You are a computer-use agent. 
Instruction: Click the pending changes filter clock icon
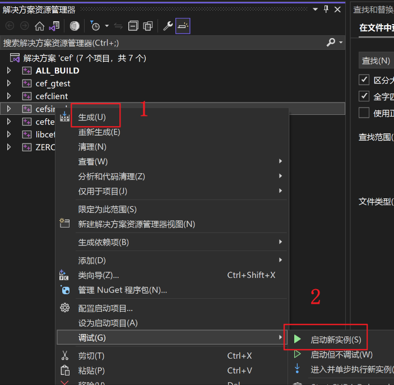[95, 26]
